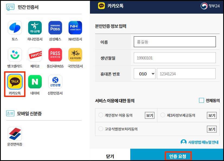Click the 토스 label text

coord(15,39)
